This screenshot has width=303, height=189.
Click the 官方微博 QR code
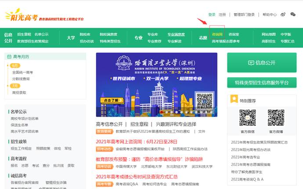coord(276,118)
